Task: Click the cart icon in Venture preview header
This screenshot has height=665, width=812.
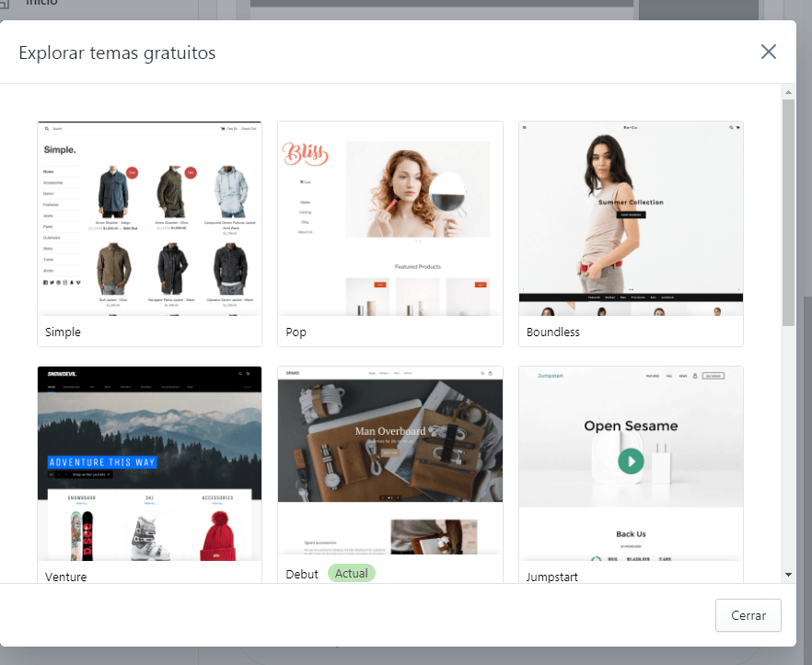Action: pyautogui.click(x=249, y=374)
